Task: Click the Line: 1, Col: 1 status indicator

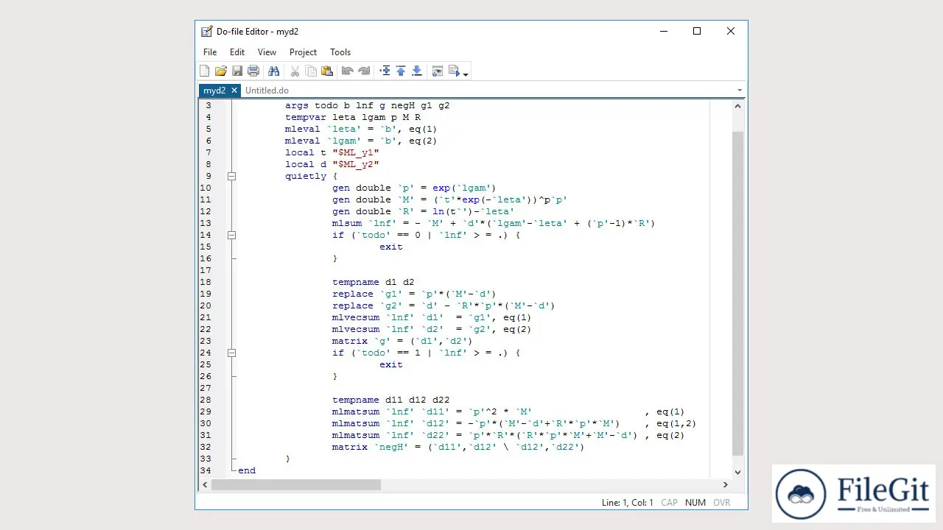Action: (x=627, y=503)
